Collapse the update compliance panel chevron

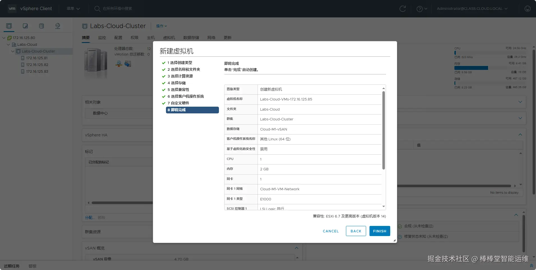(516, 215)
